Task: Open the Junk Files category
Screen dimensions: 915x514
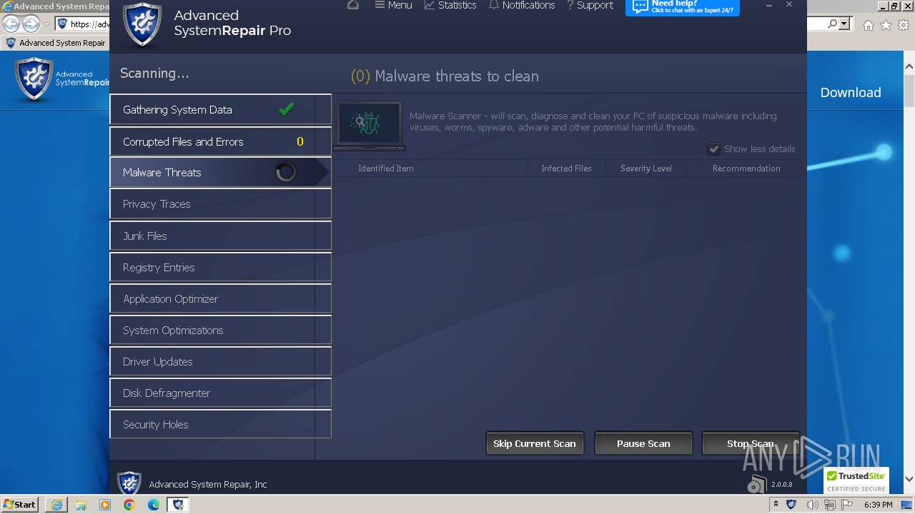Action: [x=220, y=236]
